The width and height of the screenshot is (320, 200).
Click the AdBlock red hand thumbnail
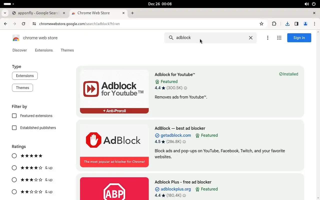point(114,145)
